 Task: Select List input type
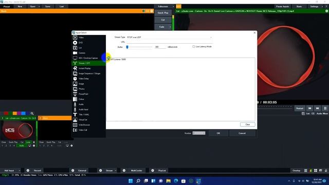tap(88, 48)
